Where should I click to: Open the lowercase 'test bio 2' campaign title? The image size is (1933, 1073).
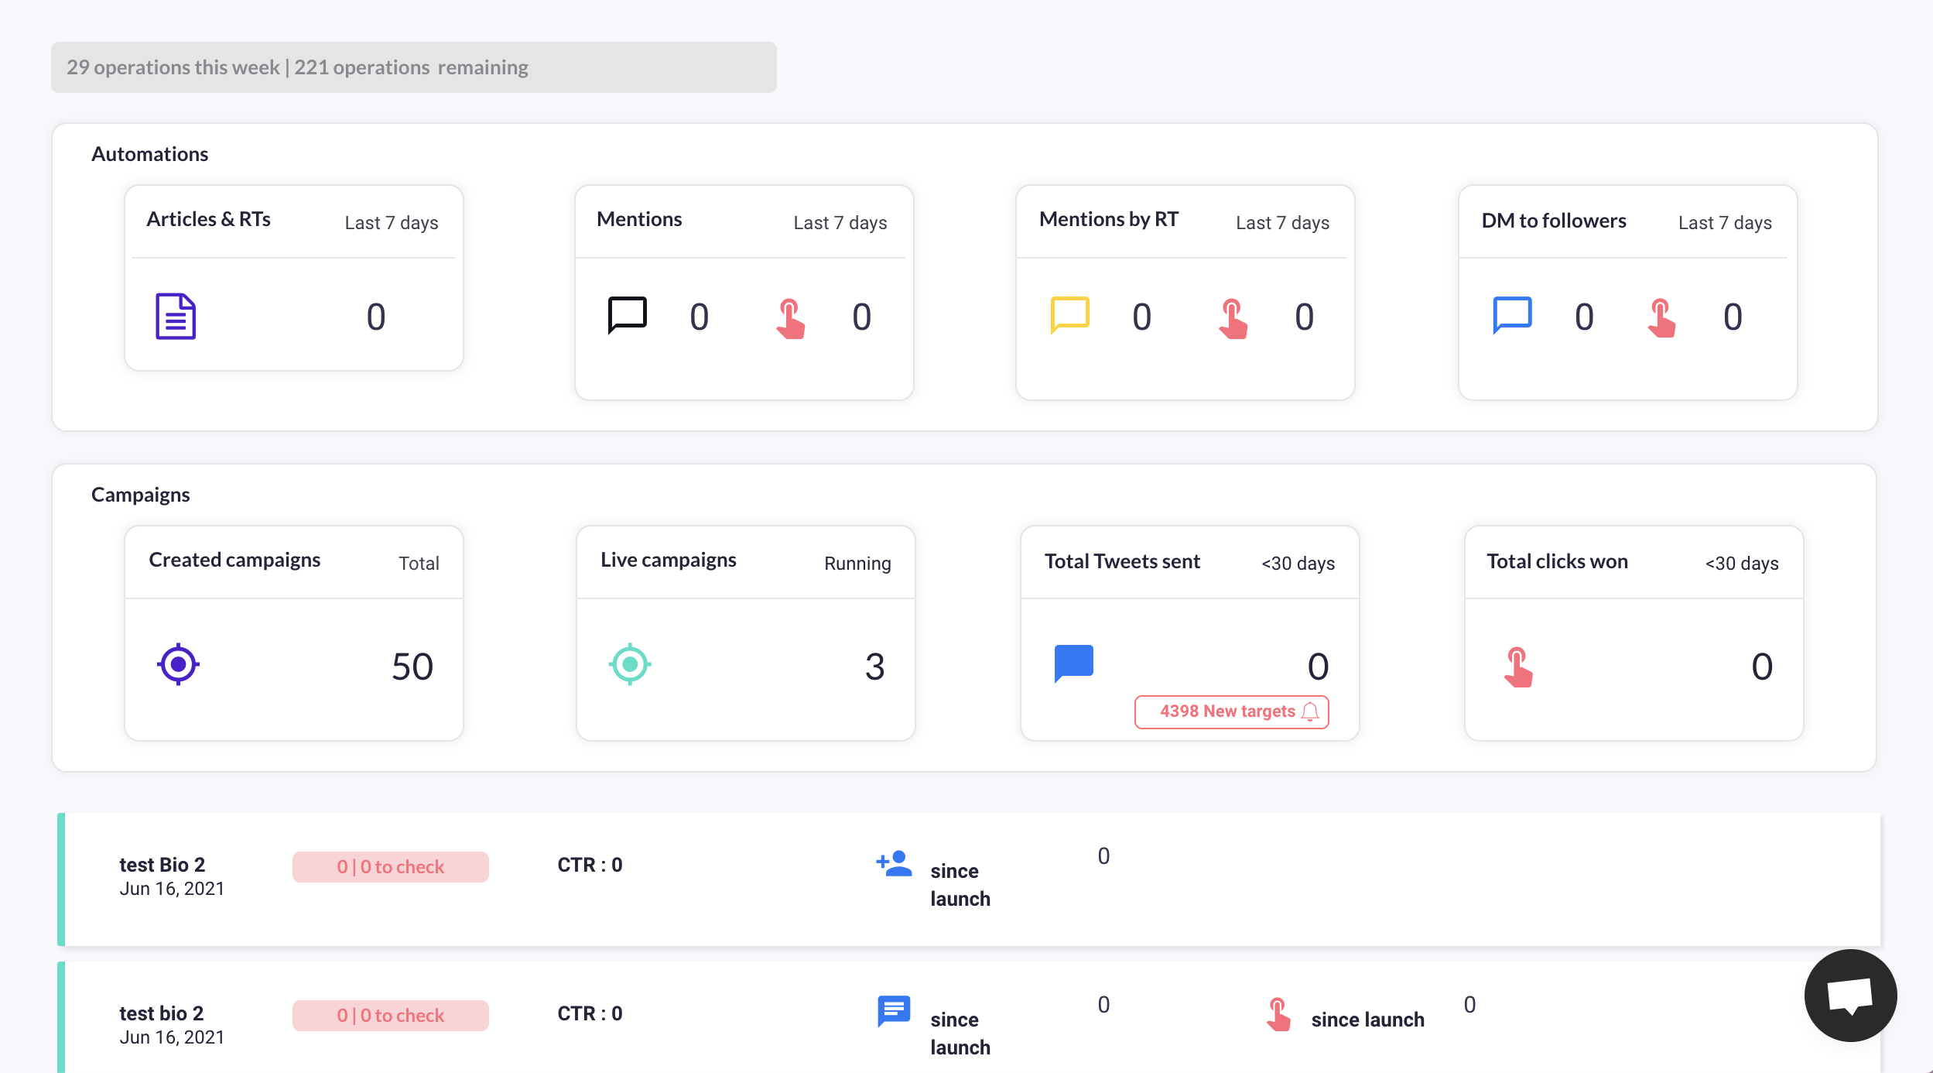[161, 1013]
